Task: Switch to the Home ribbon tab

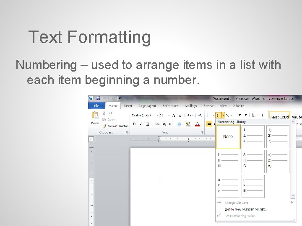Action: tap(113, 106)
